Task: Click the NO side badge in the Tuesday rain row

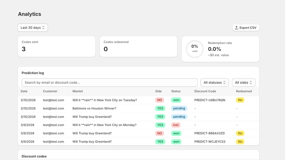Action: pos(160,100)
